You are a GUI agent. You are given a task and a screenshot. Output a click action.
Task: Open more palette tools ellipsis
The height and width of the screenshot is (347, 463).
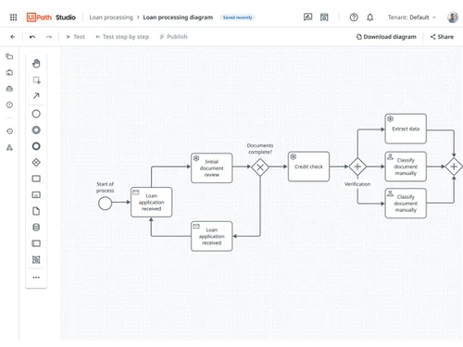coord(36,278)
